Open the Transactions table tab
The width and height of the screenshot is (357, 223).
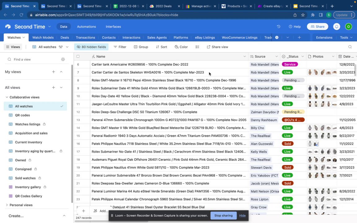tap(86, 37)
